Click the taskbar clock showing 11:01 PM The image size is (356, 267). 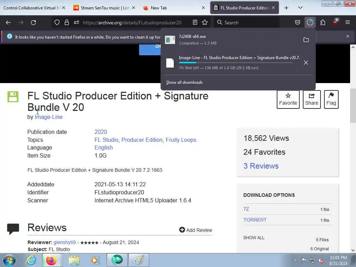(338, 260)
